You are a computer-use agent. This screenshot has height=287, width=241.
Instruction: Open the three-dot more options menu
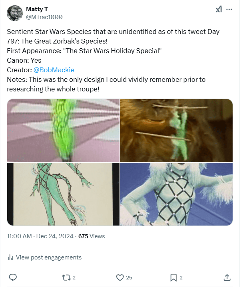click(x=229, y=9)
